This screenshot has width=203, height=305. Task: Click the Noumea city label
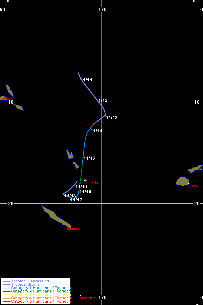click(x=72, y=229)
